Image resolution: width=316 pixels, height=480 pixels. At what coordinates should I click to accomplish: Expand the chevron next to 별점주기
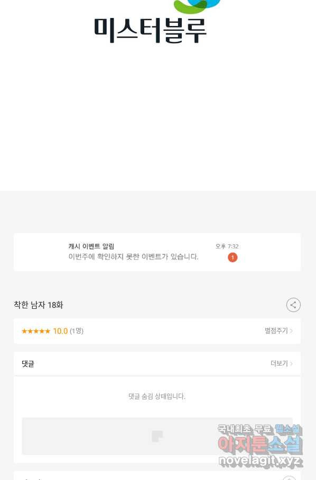(x=291, y=331)
